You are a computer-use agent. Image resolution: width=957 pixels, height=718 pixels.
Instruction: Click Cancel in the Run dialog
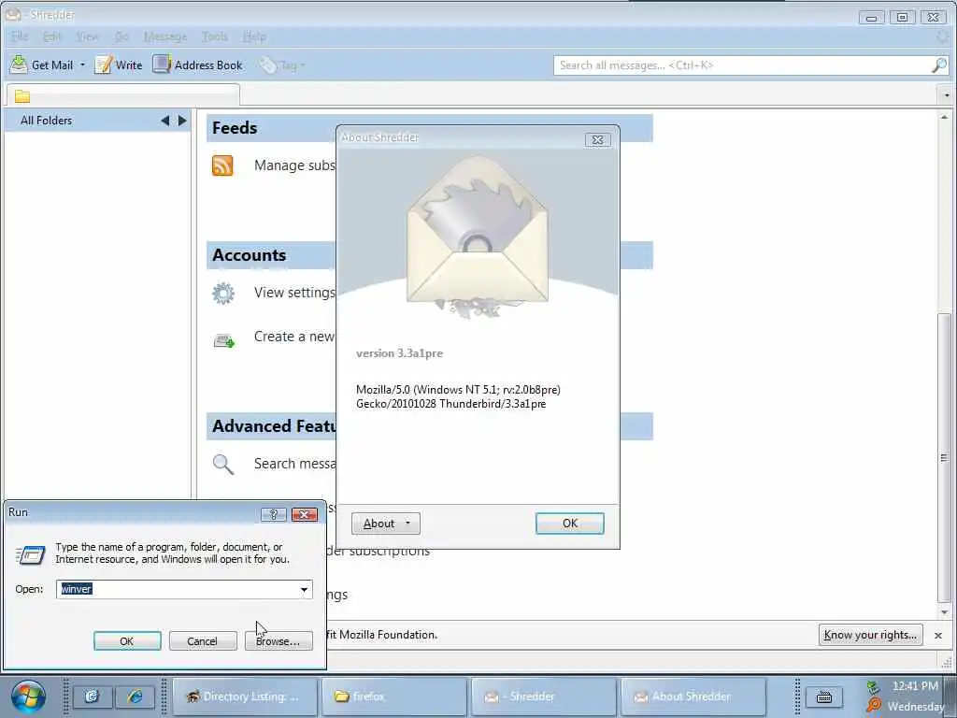[x=203, y=641]
